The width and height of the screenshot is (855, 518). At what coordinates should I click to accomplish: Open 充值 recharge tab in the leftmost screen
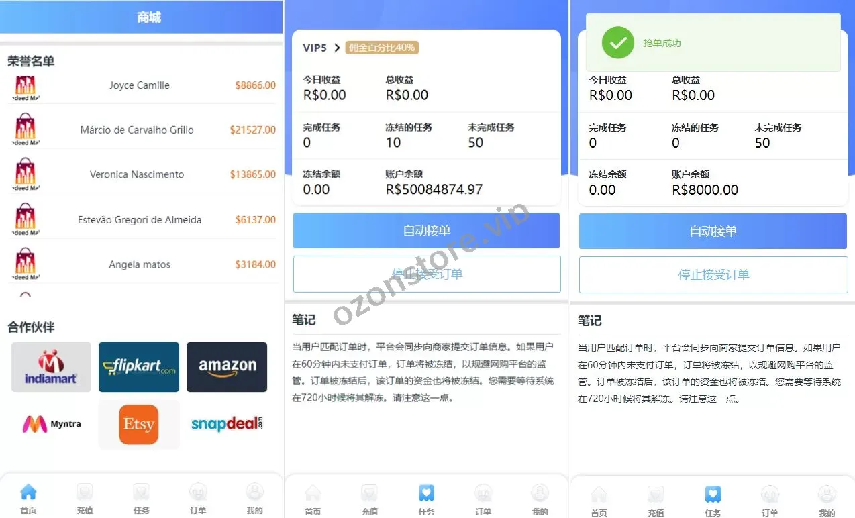click(85, 499)
